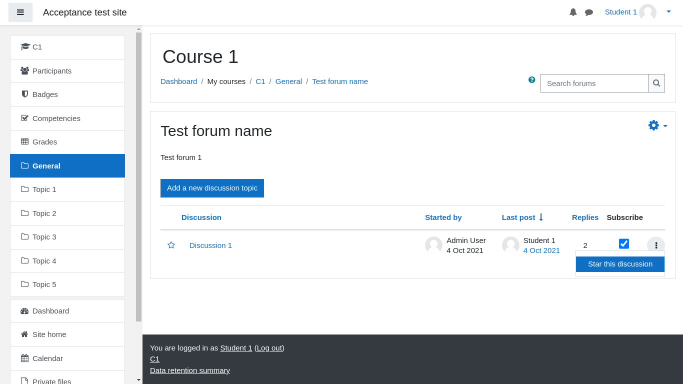The height and width of the screenshot is (384, 683).
Task: Open Participants in the sidebar
Action: click(x=67, y=71)
